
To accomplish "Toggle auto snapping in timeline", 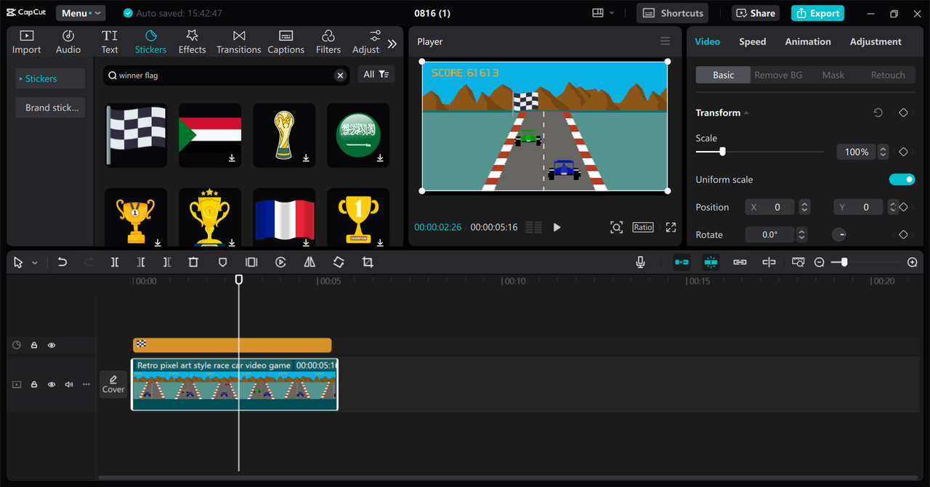I will (x=711, y=262).
